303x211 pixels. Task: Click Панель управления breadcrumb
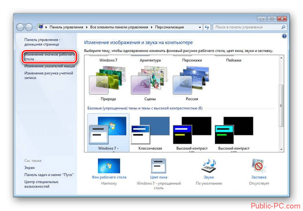click(x=66, y=27)
